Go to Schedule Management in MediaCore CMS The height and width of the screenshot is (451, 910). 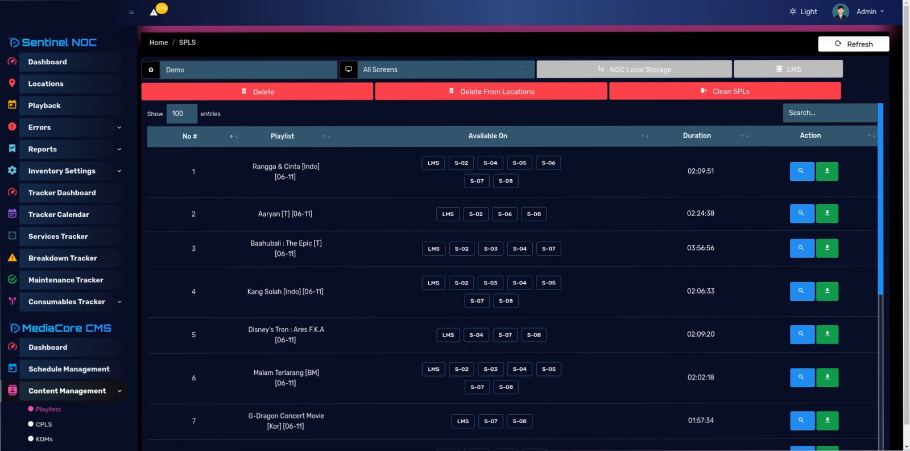(69, 369)
